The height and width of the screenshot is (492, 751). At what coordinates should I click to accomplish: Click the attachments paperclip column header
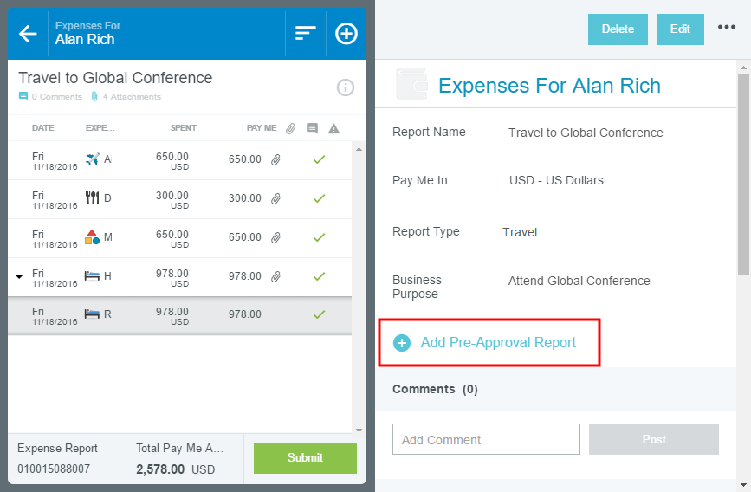[x=291, y=128]
